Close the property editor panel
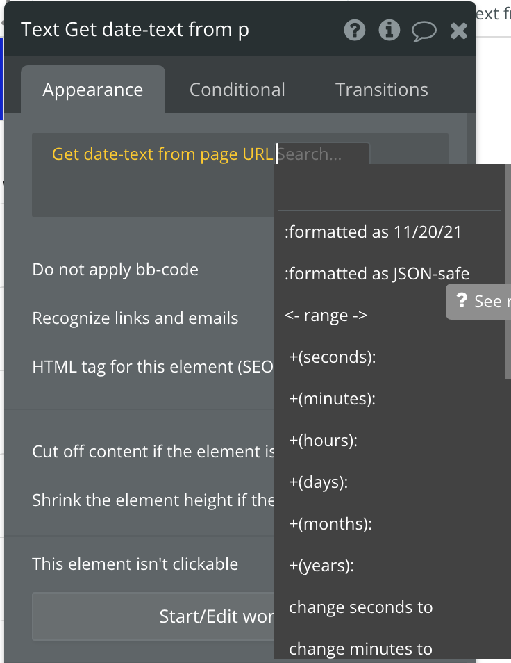Screen dimensions: 511x663 (x=459, y=31)
